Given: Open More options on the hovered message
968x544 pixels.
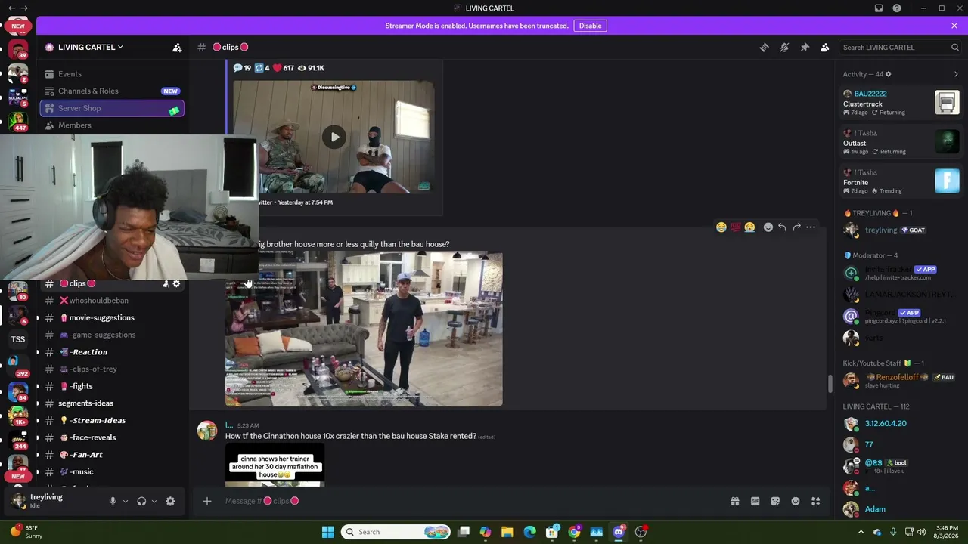Looking at the screenshot, I should tap(811, 227).
